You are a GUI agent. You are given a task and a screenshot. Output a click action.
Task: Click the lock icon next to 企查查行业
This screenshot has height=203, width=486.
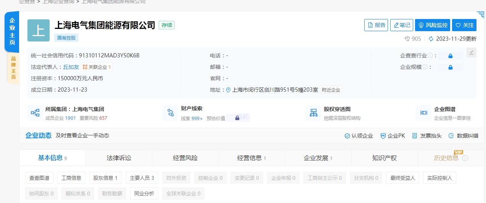coord(450,56)
